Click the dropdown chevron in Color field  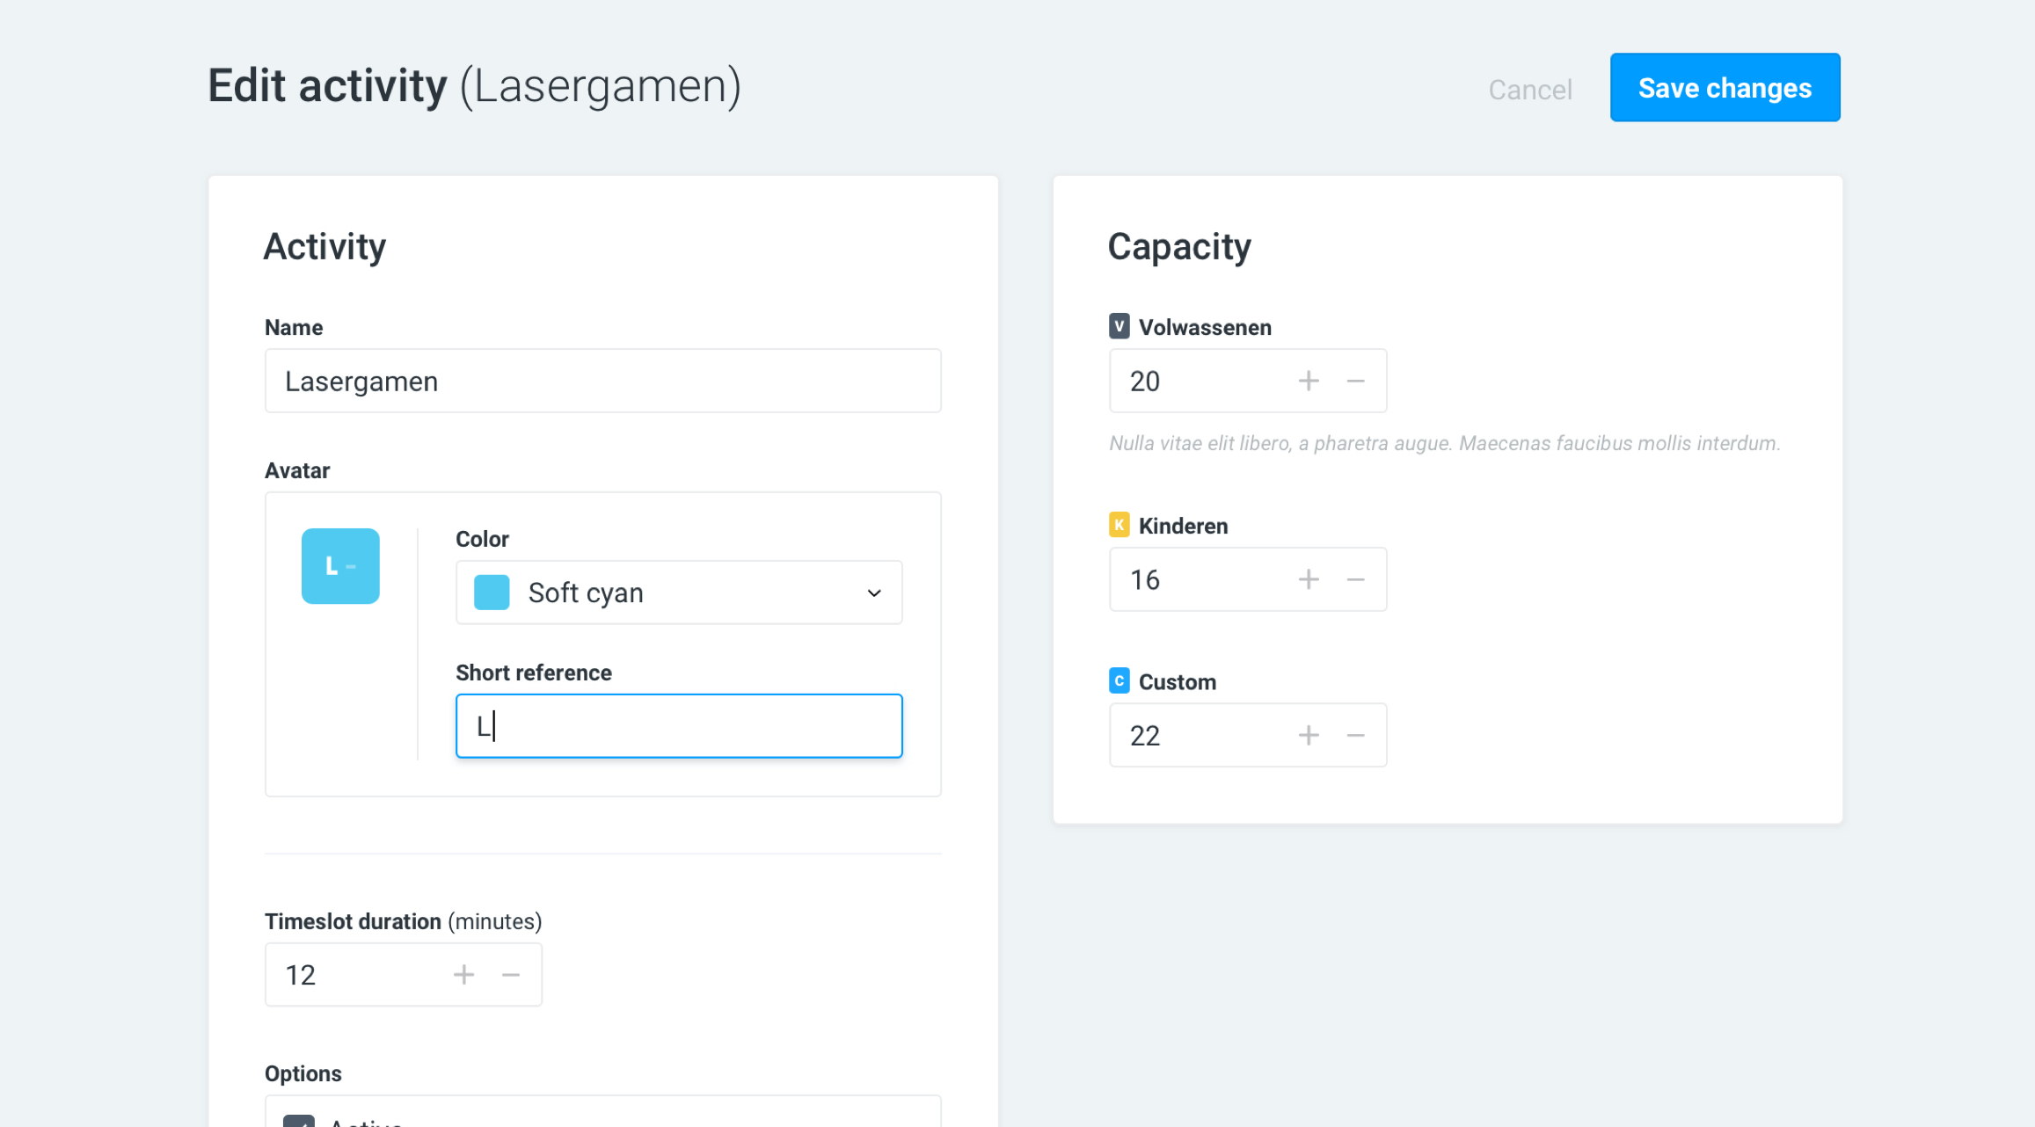pos(874,593)
